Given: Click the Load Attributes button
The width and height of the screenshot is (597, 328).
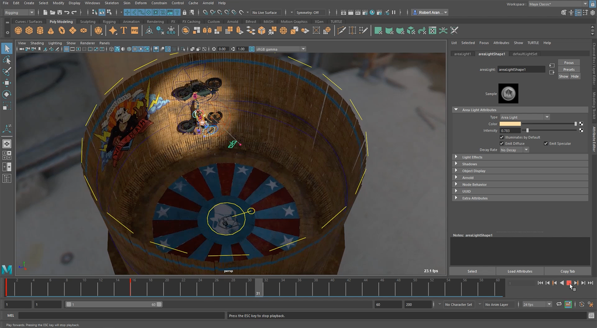Looking at the screenshot, I should pyautogui.click(x=520, y=271).
